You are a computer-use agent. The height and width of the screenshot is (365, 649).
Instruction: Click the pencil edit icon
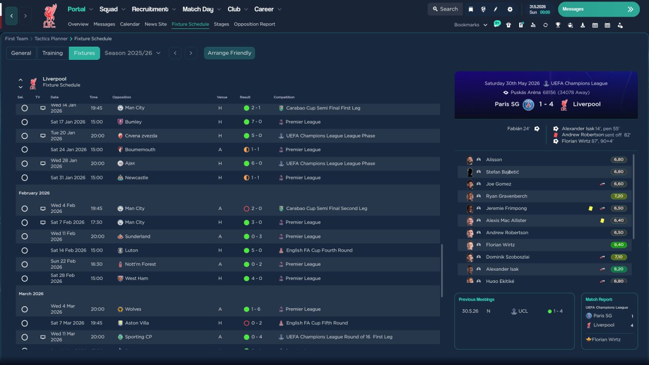click(496, 9)
